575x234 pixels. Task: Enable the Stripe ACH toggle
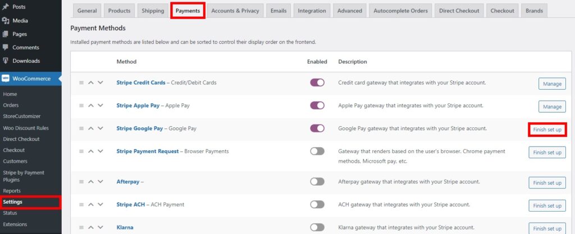317,204
